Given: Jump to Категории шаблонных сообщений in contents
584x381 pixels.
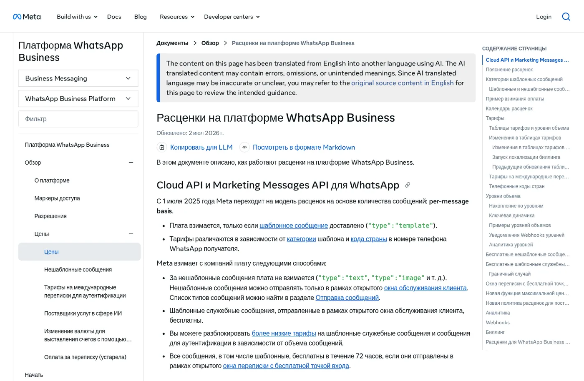Looking at the screenshot, I should (x=524, y=79).
